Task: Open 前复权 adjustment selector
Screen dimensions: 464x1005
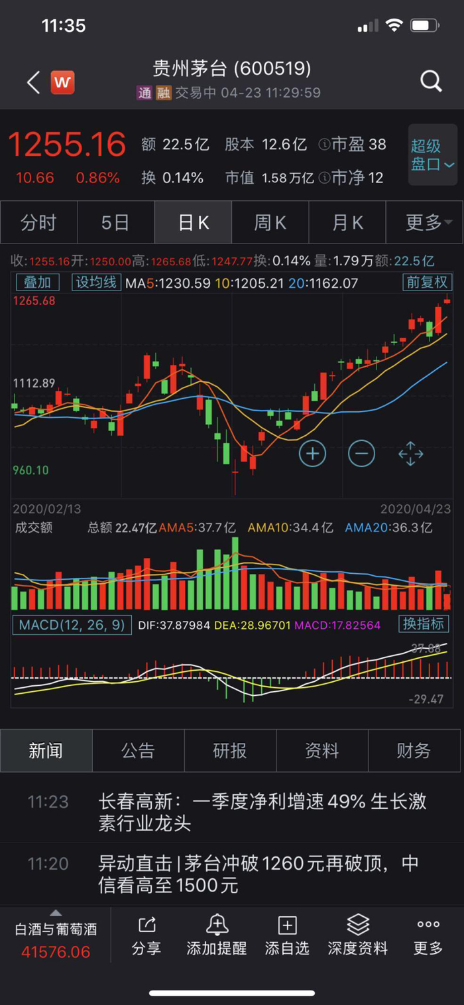Action: 427,283
